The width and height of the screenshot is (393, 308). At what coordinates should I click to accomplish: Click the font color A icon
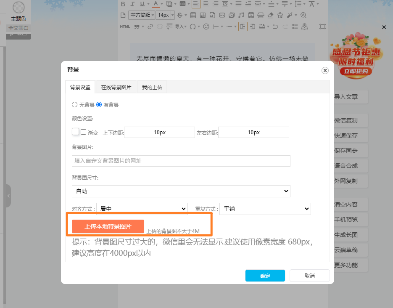pos(156,4)
